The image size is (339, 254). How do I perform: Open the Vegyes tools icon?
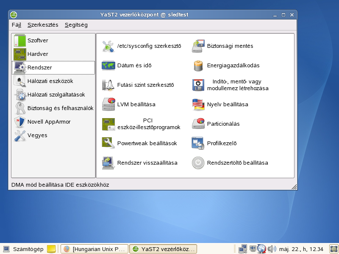tap(19, 135)
